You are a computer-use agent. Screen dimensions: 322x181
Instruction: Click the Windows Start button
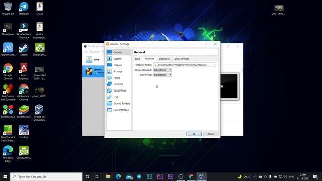(5, 176)
